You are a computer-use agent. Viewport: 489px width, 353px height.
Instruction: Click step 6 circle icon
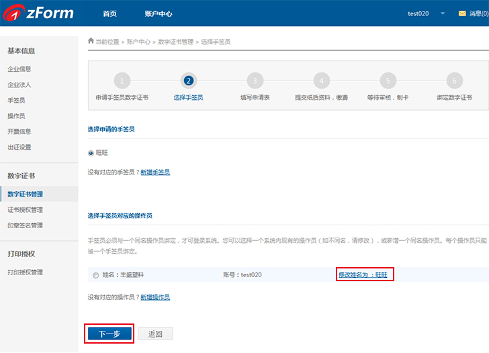454,81
